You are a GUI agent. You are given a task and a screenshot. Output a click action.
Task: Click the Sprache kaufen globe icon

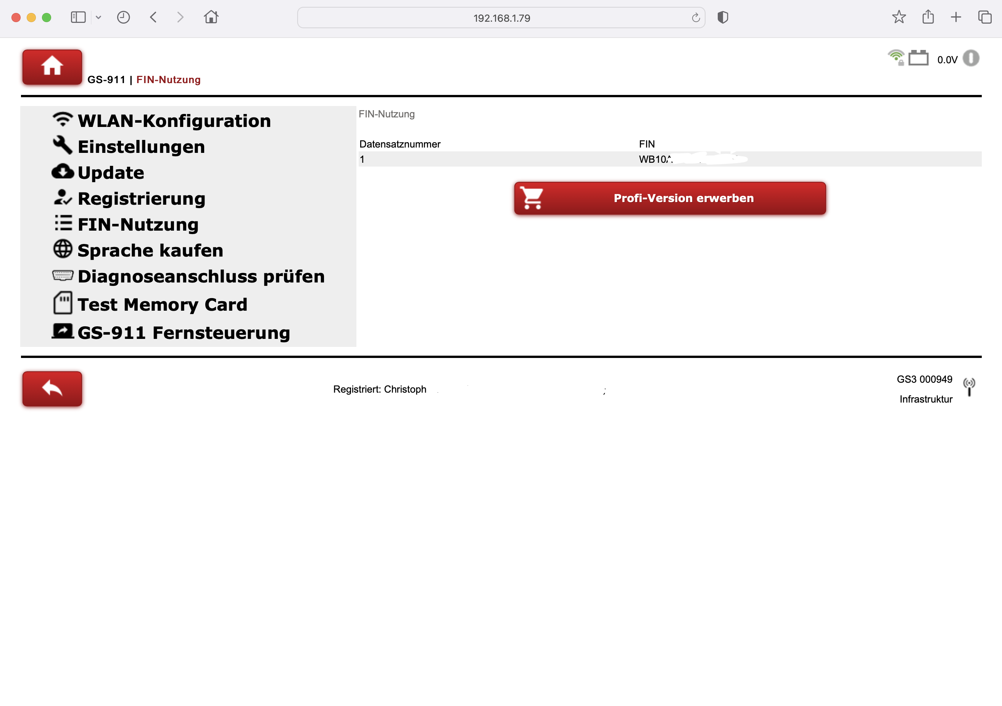(63, 249)
